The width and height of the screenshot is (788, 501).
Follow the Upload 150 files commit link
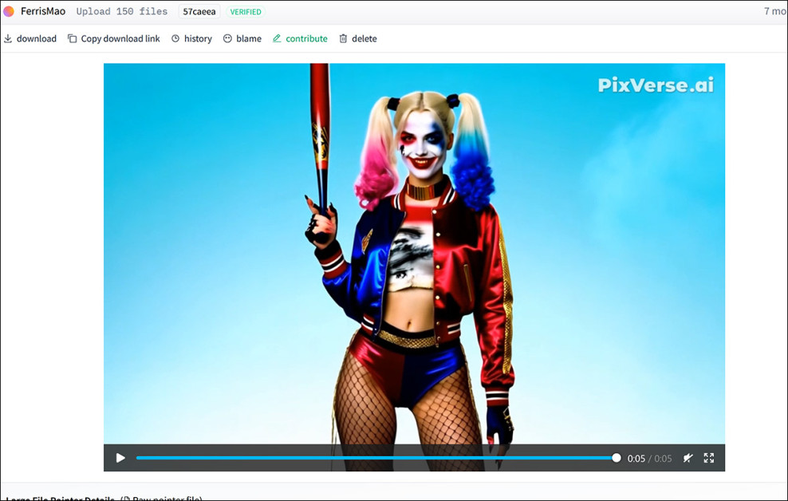(121, 11)
